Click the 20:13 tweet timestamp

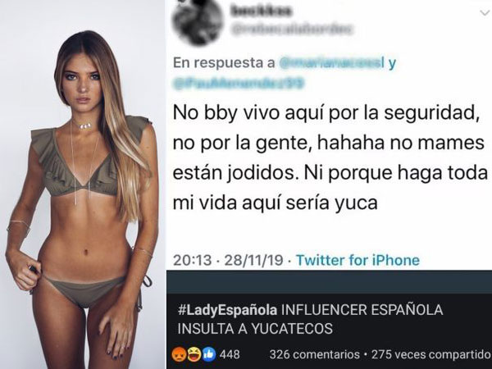[193, 261]
